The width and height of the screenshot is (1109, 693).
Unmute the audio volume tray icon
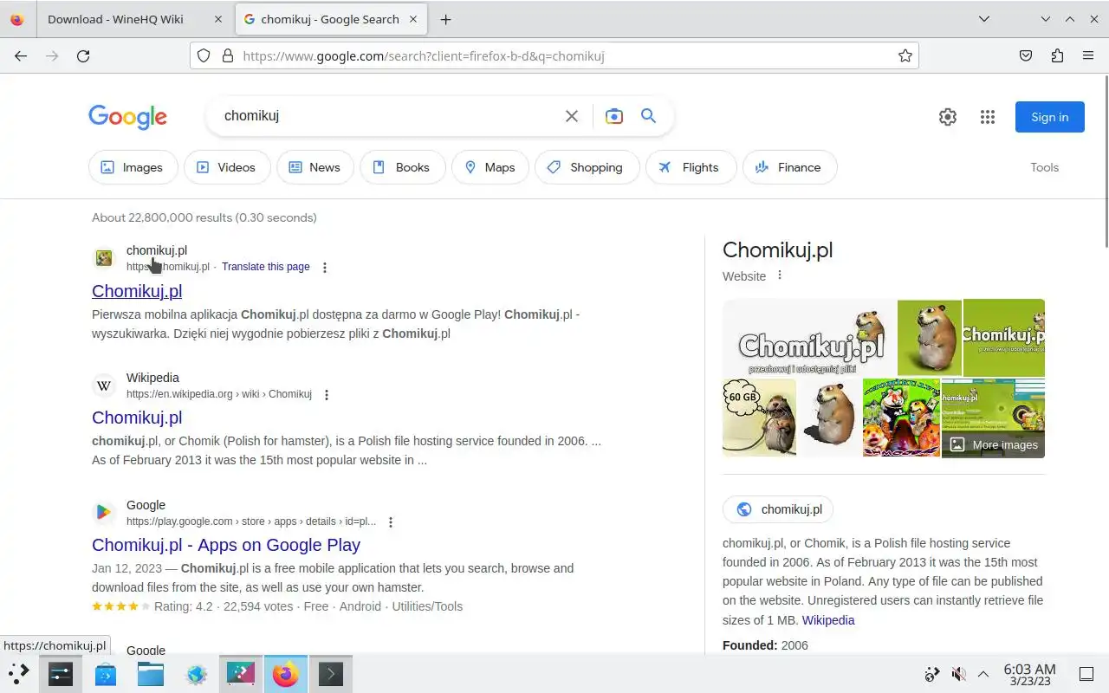pyautogui.click(x=958, y=674)
